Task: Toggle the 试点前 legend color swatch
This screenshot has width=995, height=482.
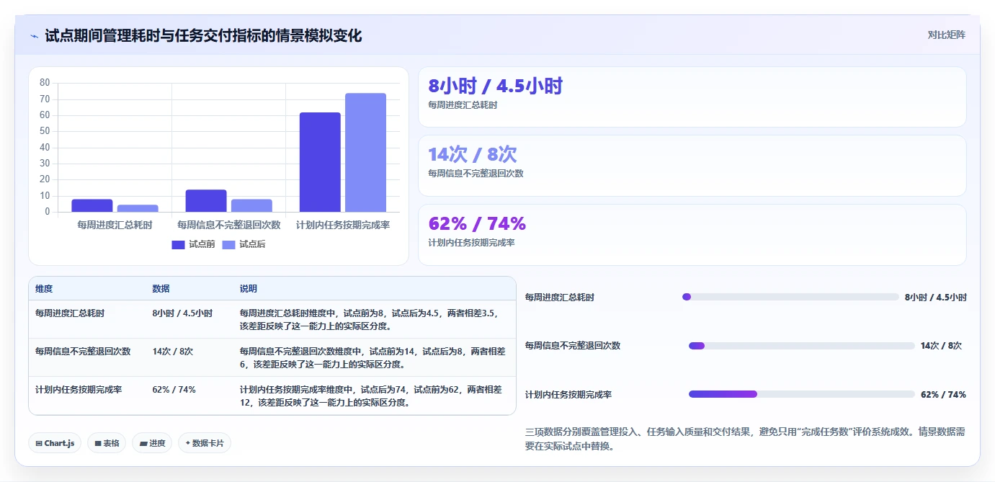Action: pos(178,245)
